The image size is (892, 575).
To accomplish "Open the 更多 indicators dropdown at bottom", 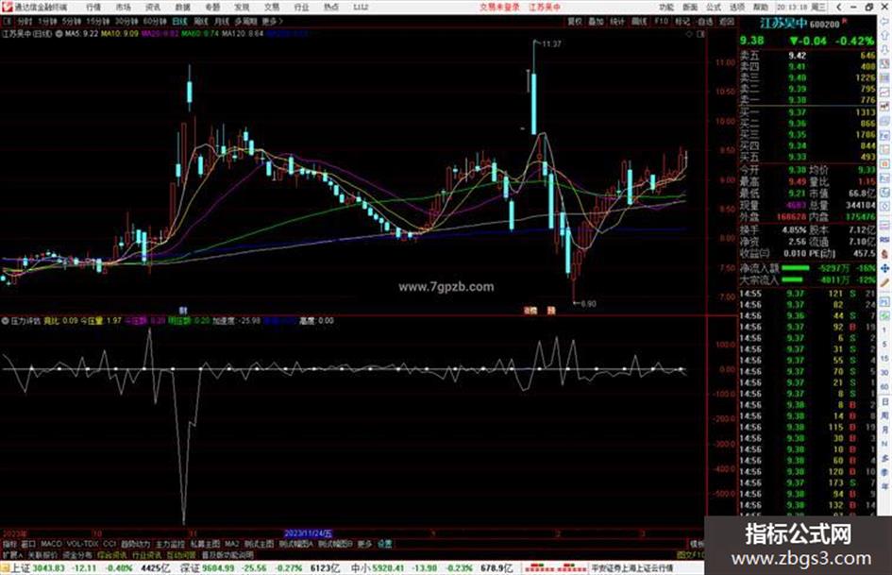I will [x=364, y=544].
